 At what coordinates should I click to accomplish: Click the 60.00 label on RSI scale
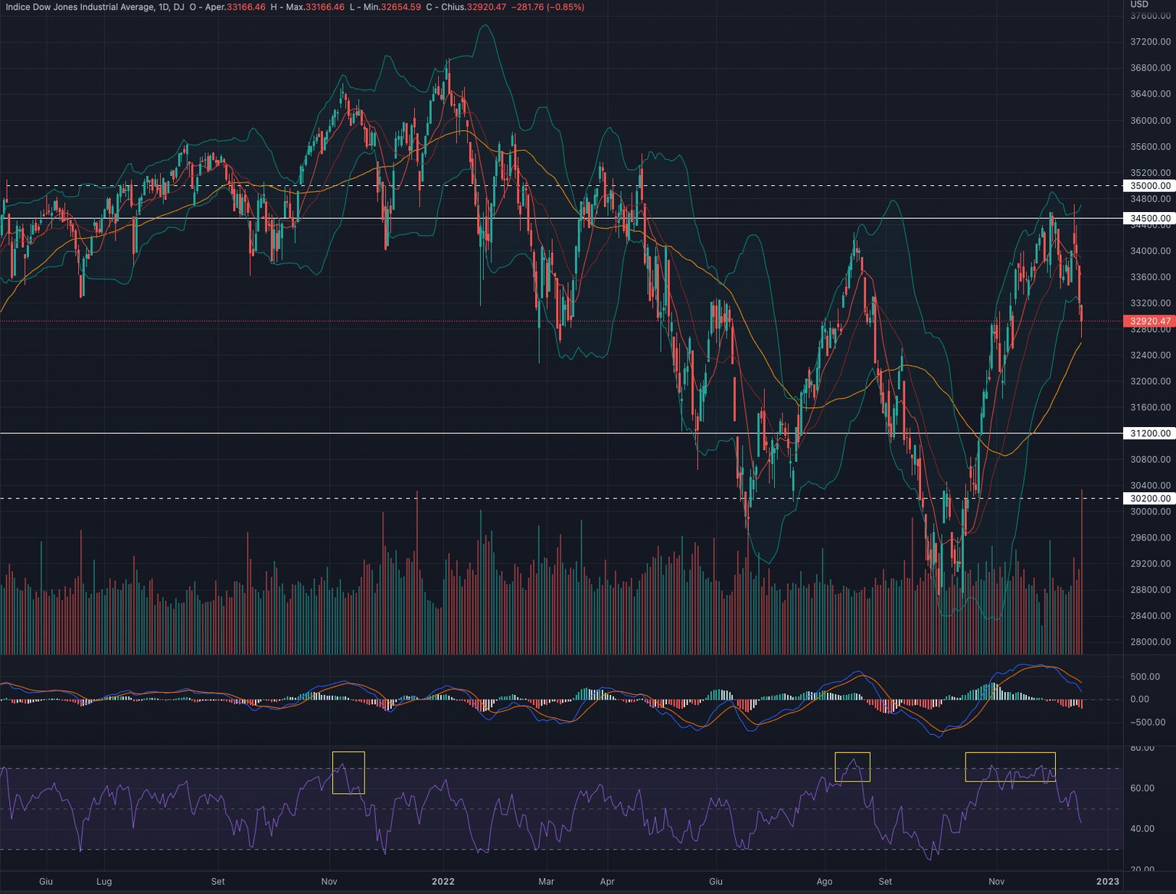point(1142,788)
